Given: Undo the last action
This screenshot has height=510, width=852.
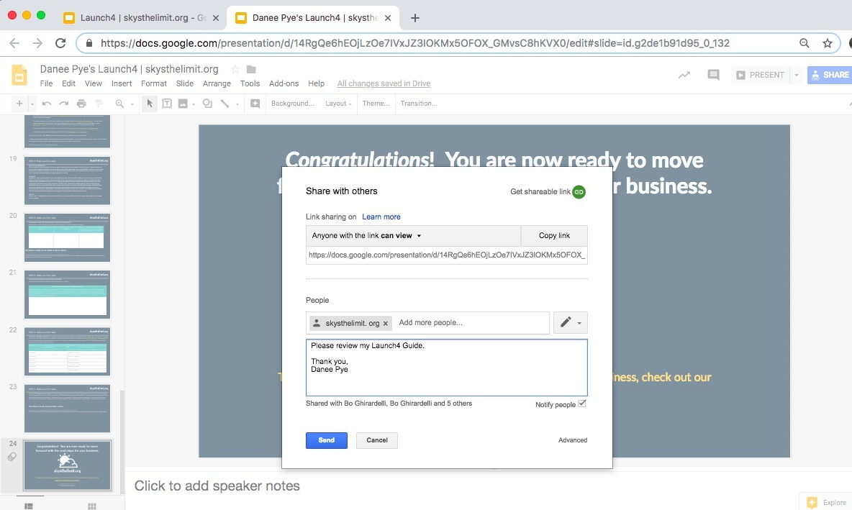Looking at the screenshot, I should [x=47, y=103].
